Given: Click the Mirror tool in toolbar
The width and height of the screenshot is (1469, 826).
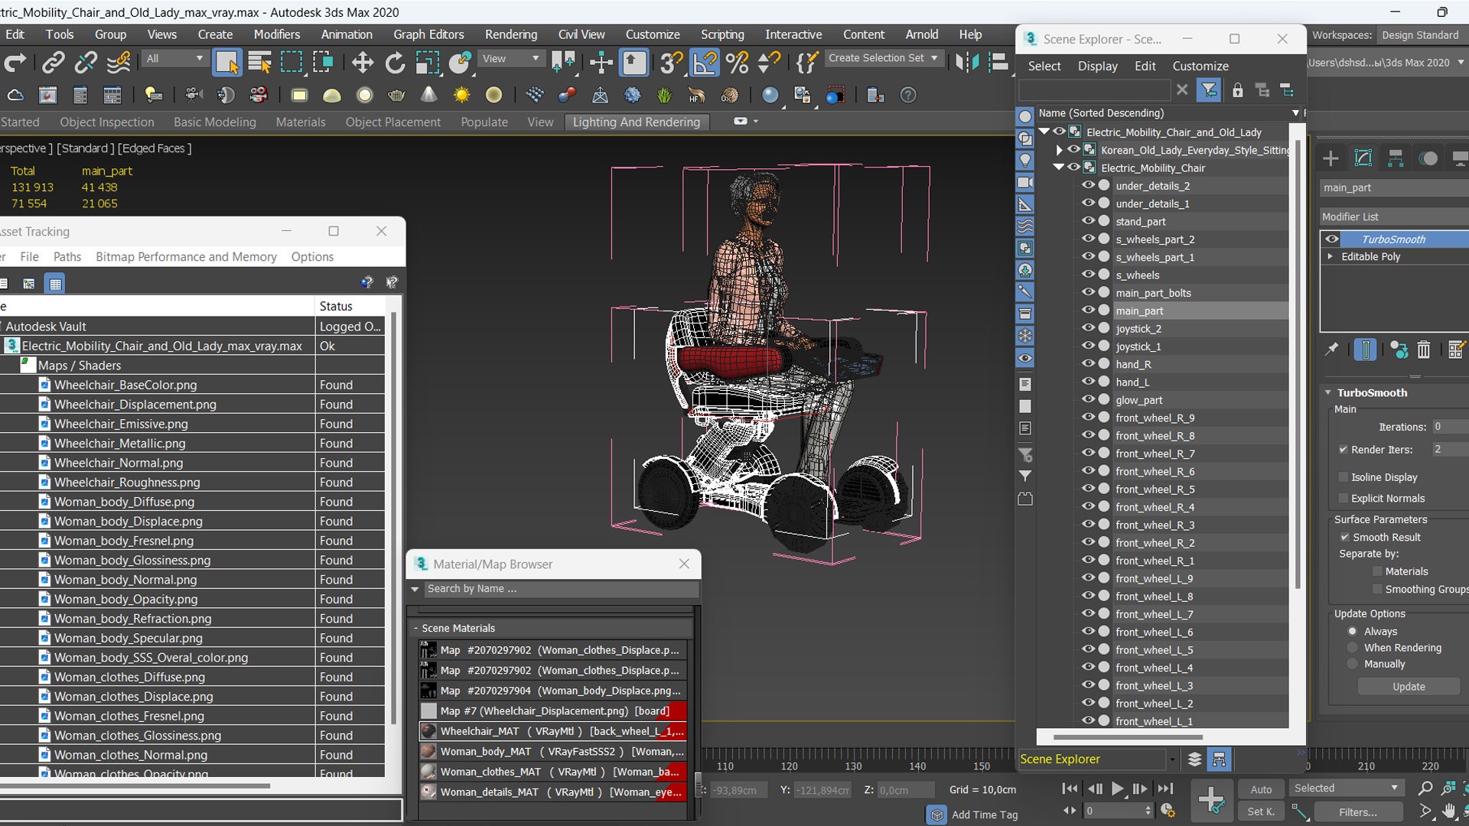Looking at the screenshot, I should coord(966,62).
